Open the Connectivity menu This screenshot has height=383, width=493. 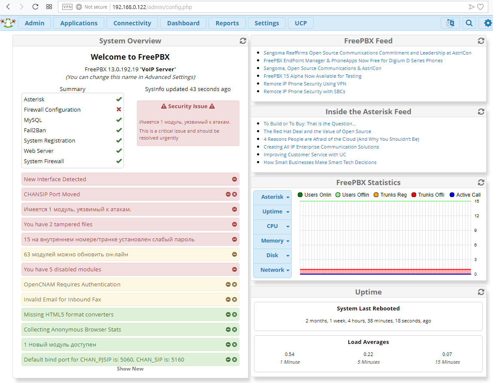pos(132,23)
